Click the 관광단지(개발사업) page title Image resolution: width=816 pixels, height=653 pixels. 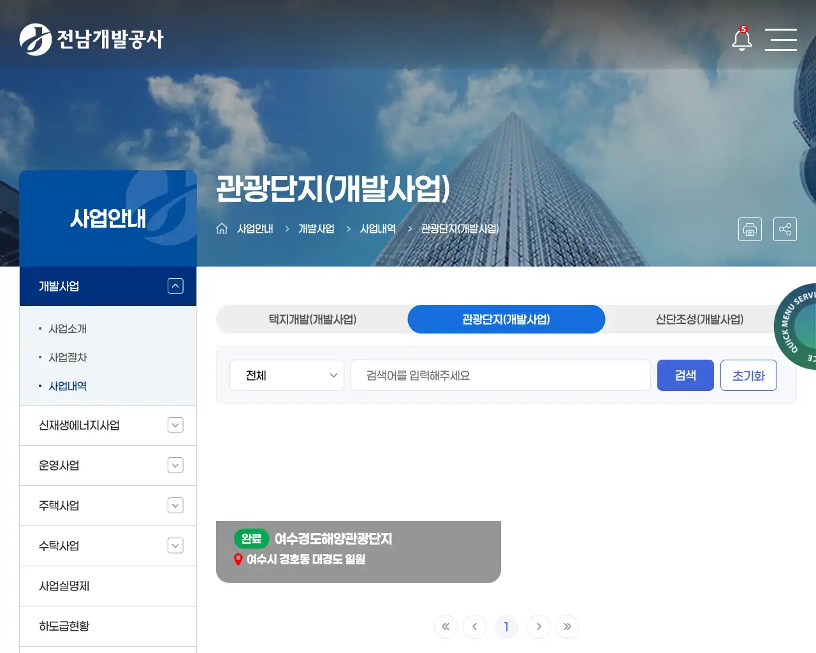(x=333, y=189)
